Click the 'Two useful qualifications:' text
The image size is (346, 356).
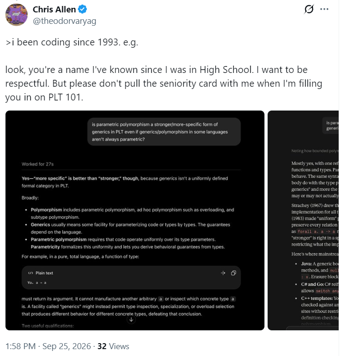coord(48,326)
